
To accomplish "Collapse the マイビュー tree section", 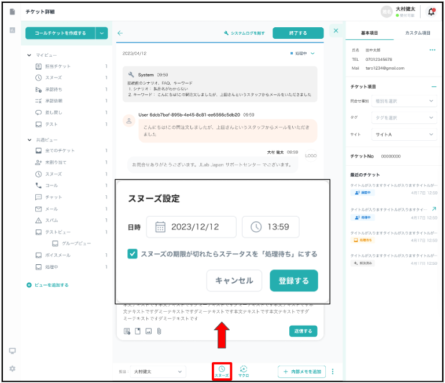I will coord(30,55).
